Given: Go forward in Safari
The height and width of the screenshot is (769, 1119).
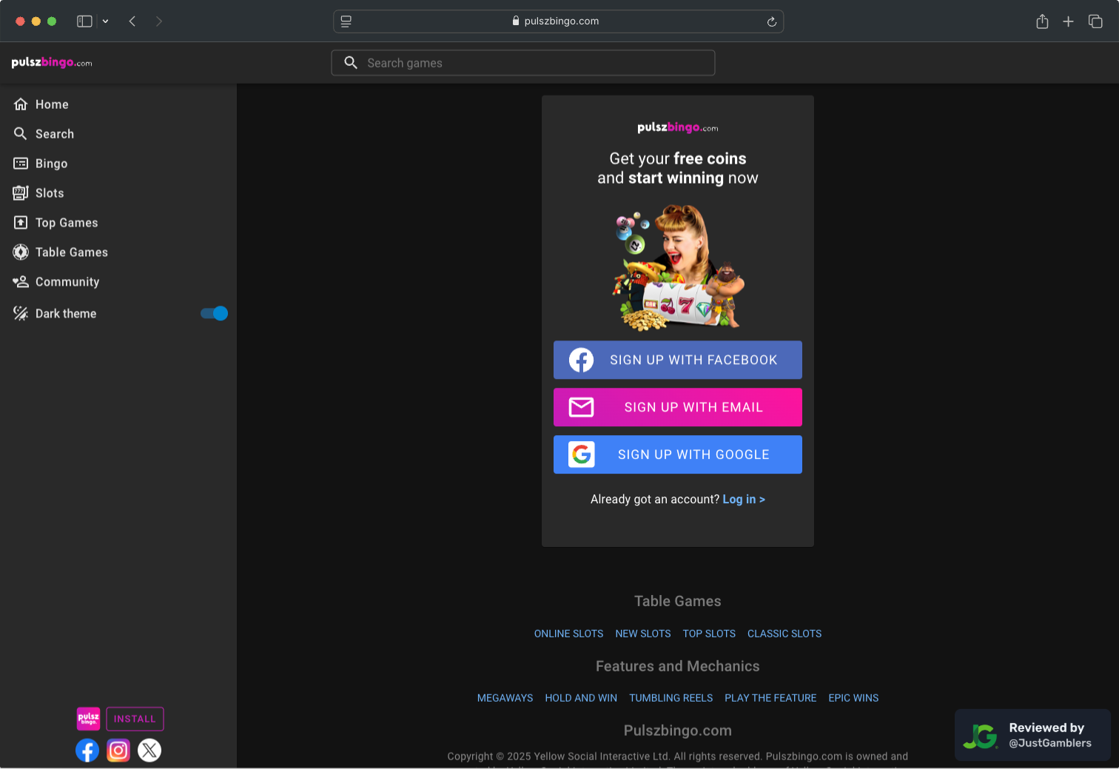Looking at the screenshot, I should coord(159,21).
